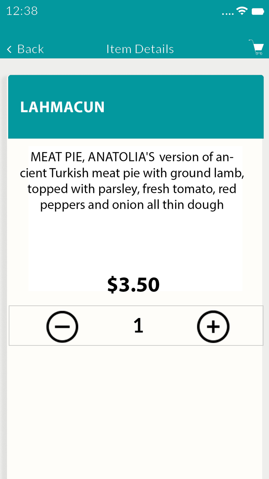Tap the clock showing 12:38
The height and width of the screenshot is (479, 269).
[22, 11]
